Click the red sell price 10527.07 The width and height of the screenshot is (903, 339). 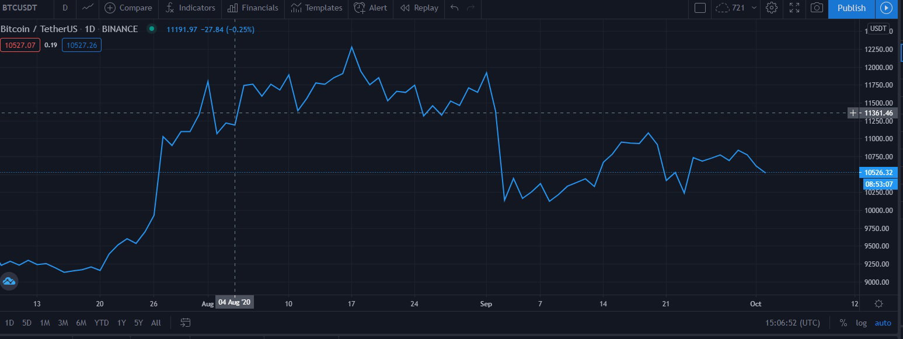(x=20, y=45)
